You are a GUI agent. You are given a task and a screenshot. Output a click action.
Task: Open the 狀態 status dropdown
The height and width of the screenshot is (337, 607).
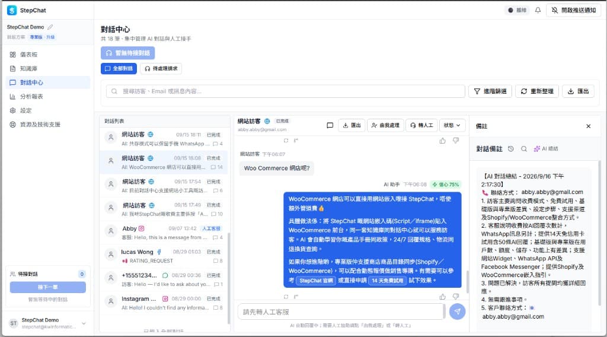(x=452, y=125)
